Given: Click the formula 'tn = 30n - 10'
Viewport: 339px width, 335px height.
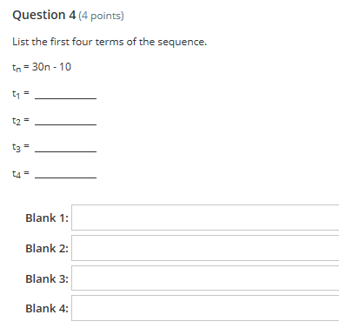Looking at the screenshot, I should click(42, 67).
